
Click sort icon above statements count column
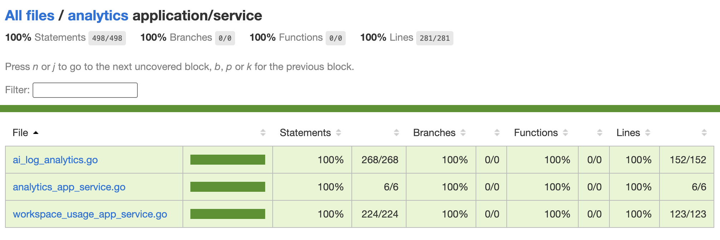click(397, 133)
